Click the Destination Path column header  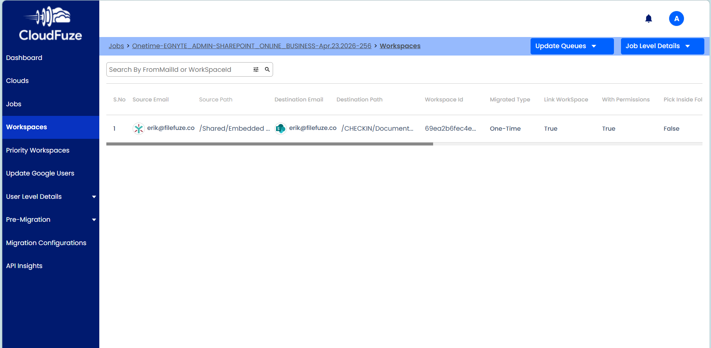359,100
